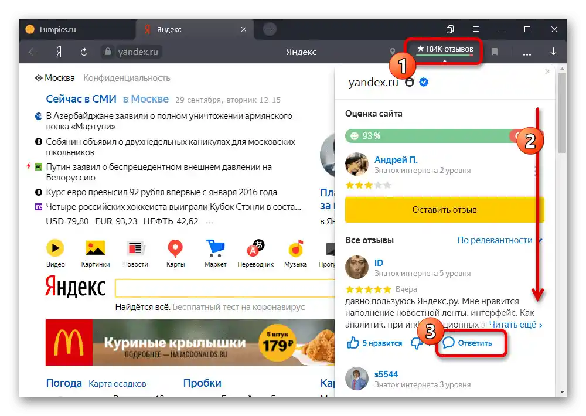Image resolution: width=586 pixels, height=416 pixels.
Task: Click Андрей П. avatar picture
Action: [x=356, y=164]
